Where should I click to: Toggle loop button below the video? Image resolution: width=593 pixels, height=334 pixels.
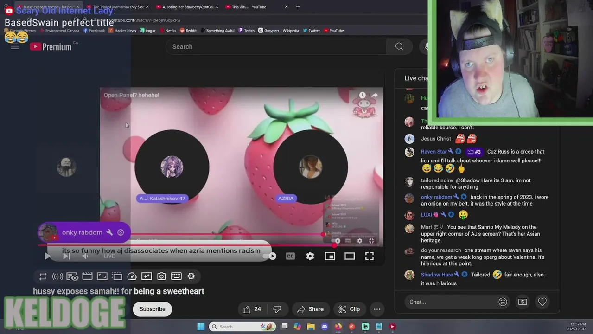[x=43, y=276]
